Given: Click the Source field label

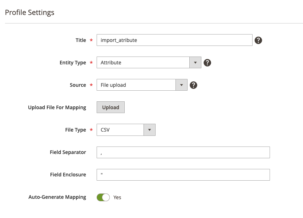Looking at the screenshot, I should pos(78,85).
